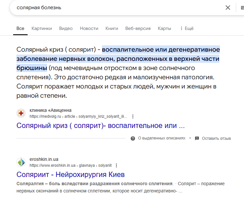This screenshot has height=199, width=244.
Task: Switch to the 'Видео' tab
Action: tap(66, 29)
